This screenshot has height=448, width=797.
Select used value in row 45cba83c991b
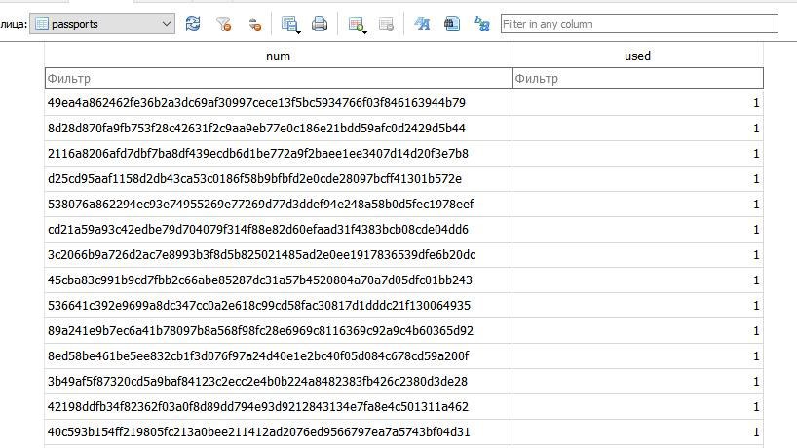pyautogui.click(x=637, y=280)
